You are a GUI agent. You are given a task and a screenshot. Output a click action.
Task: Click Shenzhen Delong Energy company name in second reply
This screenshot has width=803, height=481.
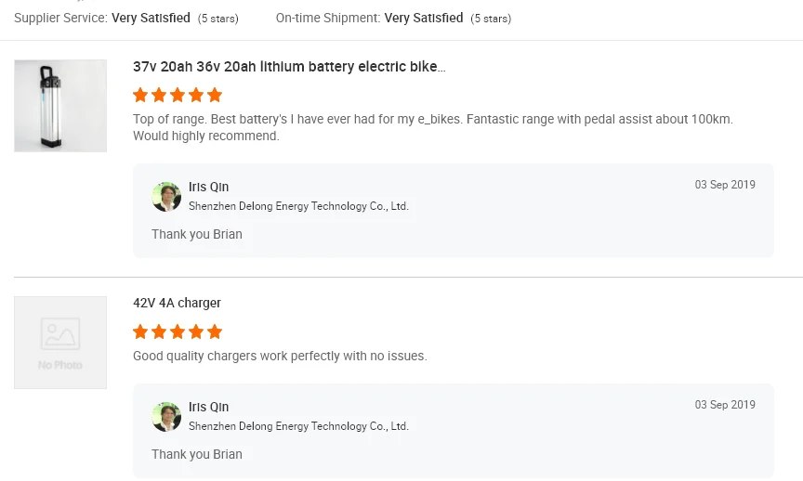(298, 426)
